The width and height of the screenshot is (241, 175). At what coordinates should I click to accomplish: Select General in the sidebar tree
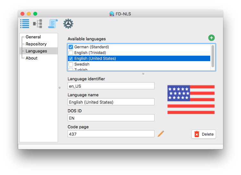33,37
